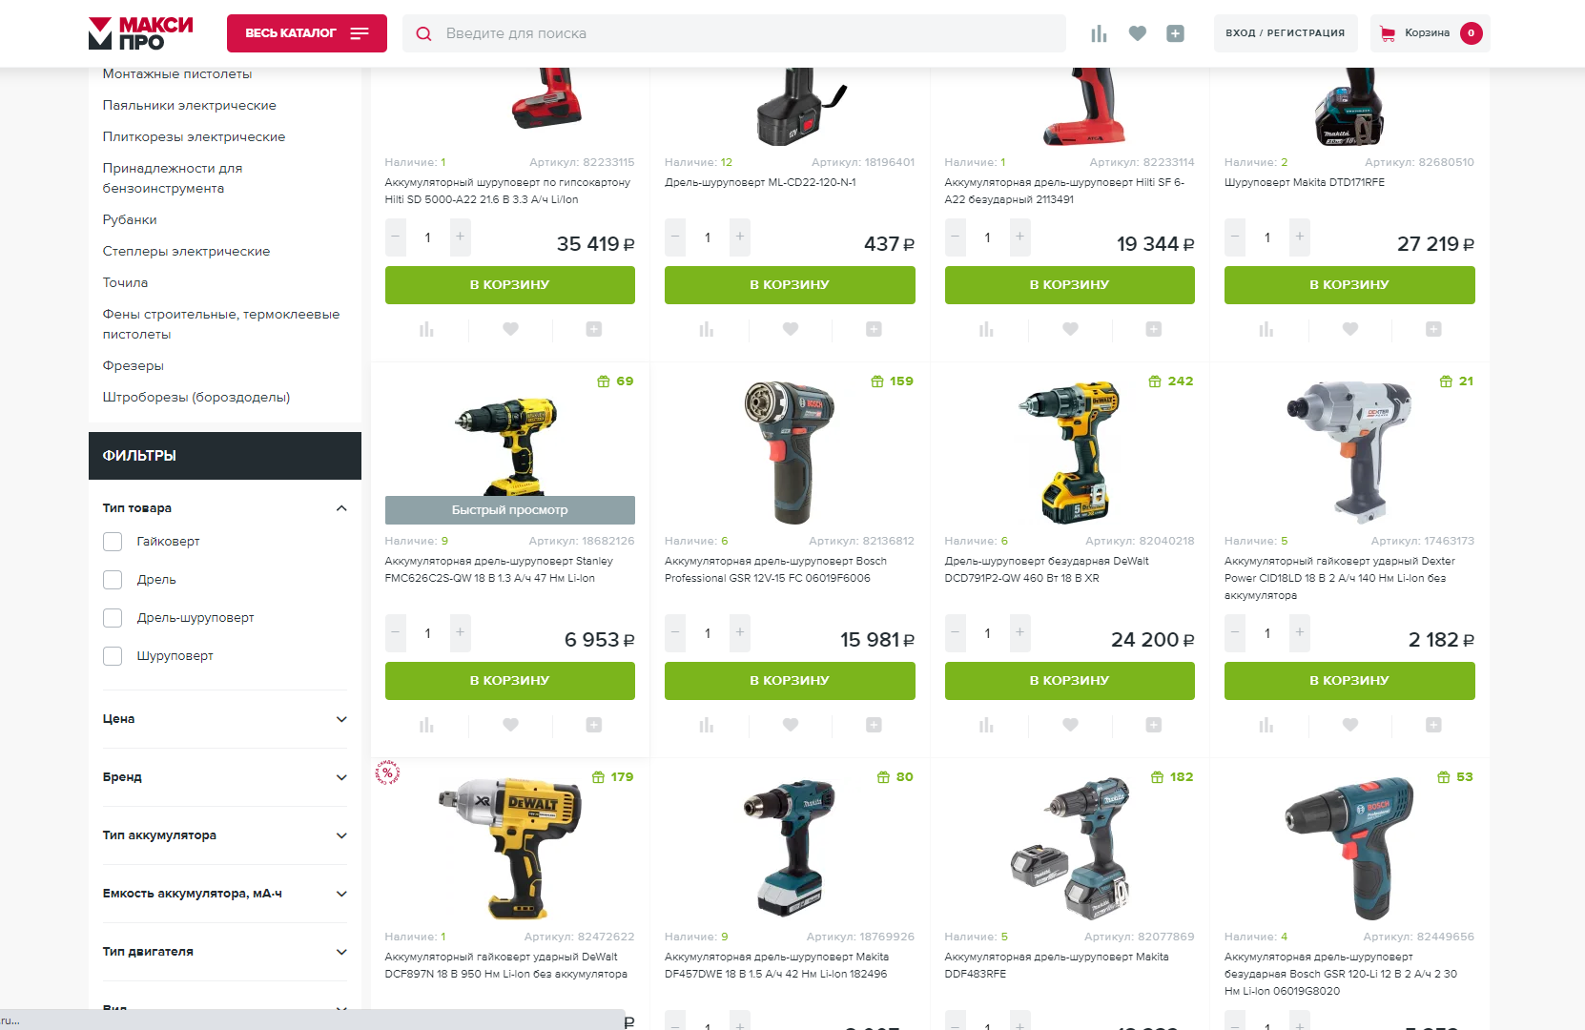The height and width of the screenshot is (1030, 1585).
Task: Open Плиткорезы электрические category
Action: coord(194,137)
